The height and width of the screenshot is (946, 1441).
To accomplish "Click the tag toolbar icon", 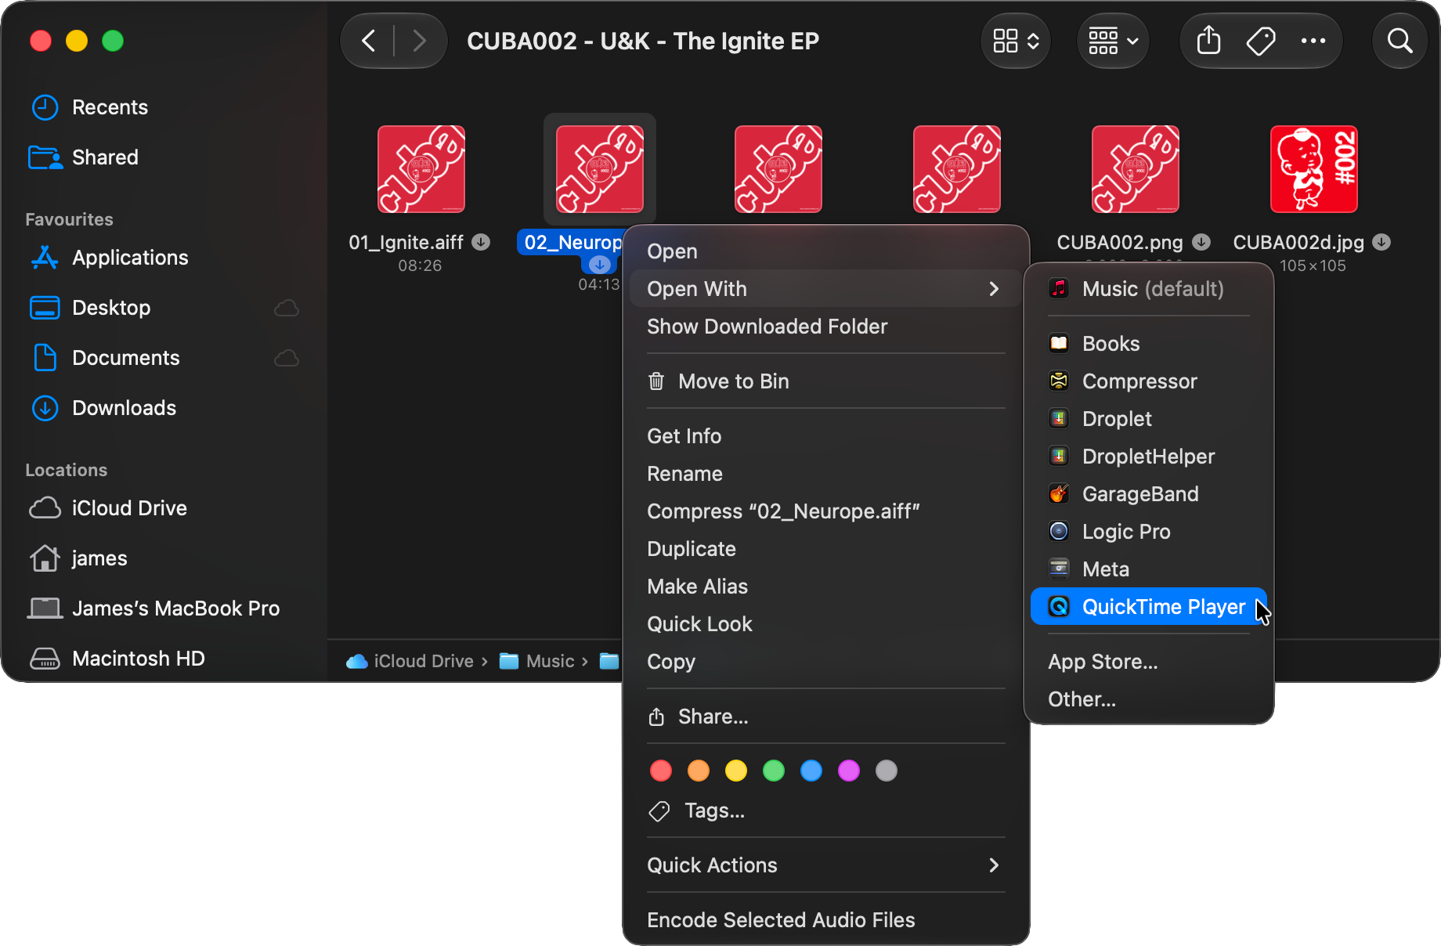I will [x=1261, y=41].
